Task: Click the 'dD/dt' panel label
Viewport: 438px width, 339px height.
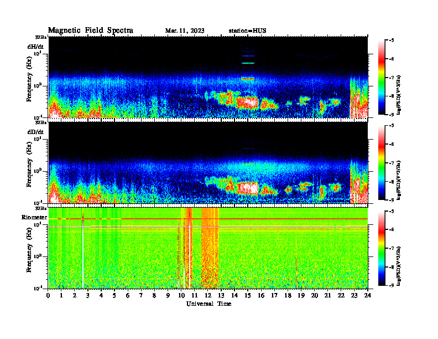Action: (x=35, y=132)
